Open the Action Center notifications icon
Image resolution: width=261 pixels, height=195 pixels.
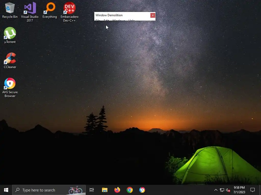pyautogui.click(x=253, y=190)
